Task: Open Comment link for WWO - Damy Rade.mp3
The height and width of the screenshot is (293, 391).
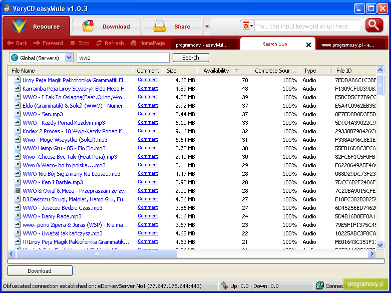Action: click(x=148, y=216)
